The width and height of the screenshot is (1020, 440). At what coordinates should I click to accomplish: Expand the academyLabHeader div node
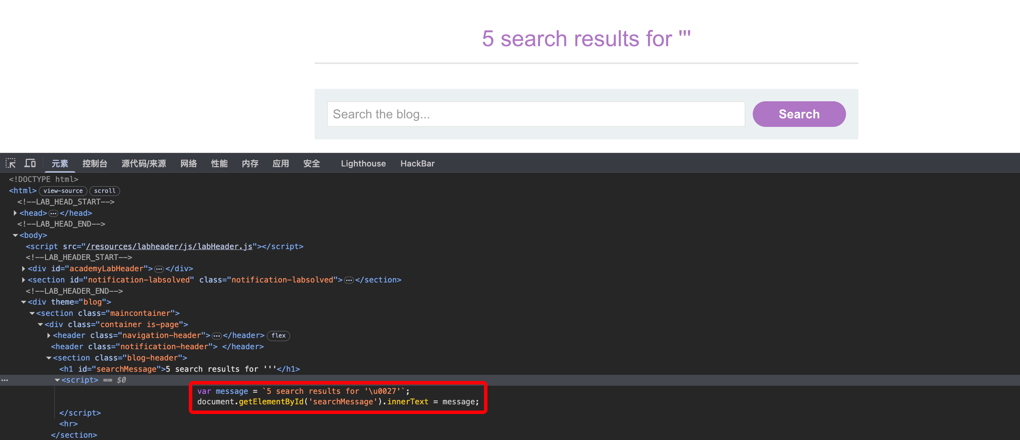[x=23, y=269]
